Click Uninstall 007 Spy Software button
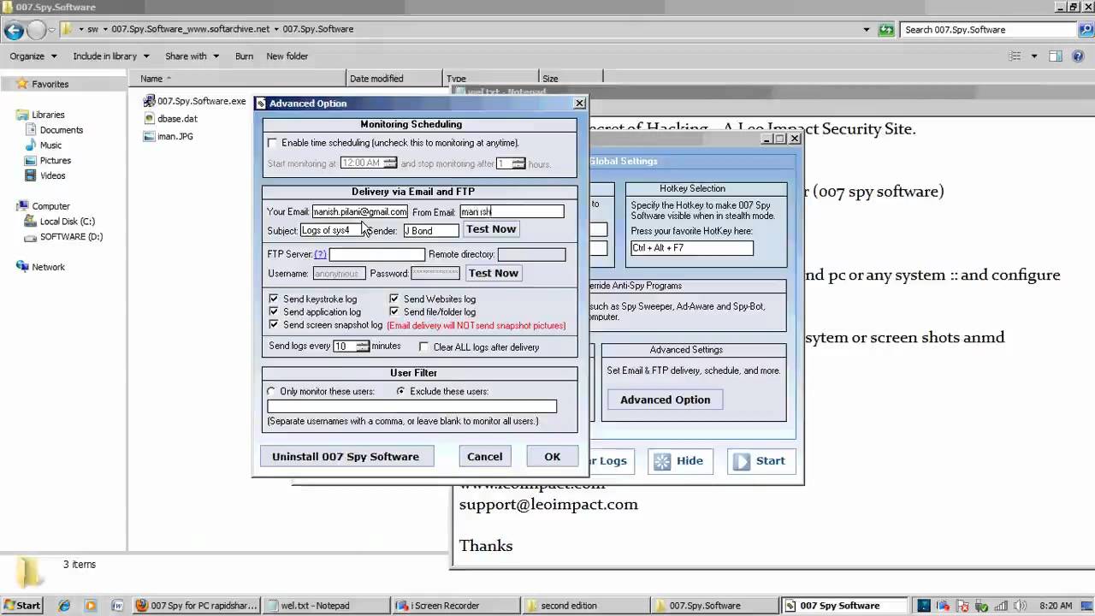 click(x=346, y=457)
